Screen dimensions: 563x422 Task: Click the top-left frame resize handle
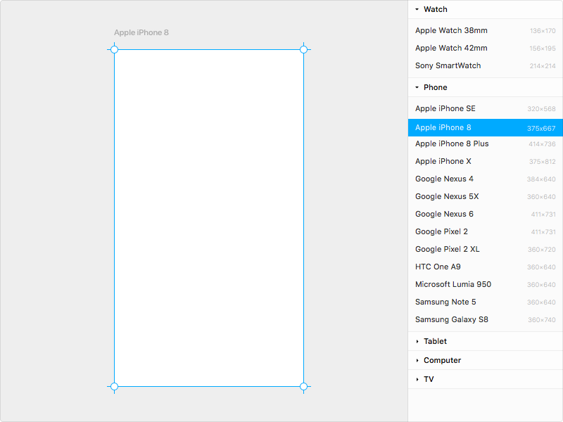click(114, 49)
